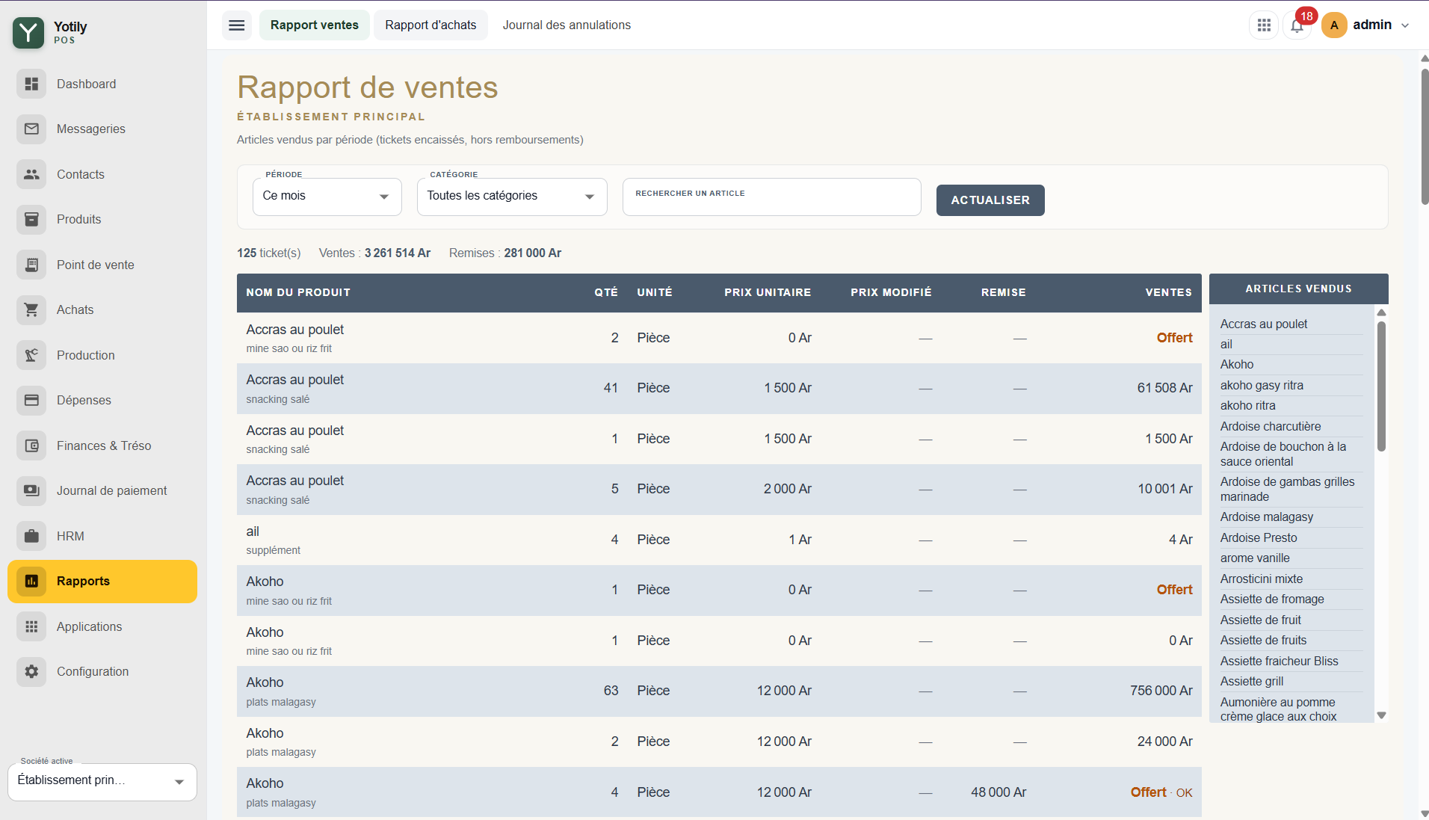Click the Rechercher un article field
The height and width of the screenshot is (820, 1429).
pos(771,197)
